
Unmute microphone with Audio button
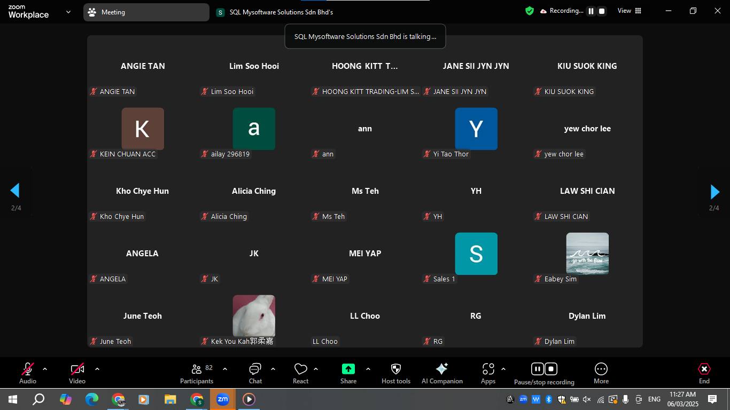point(28,373)
